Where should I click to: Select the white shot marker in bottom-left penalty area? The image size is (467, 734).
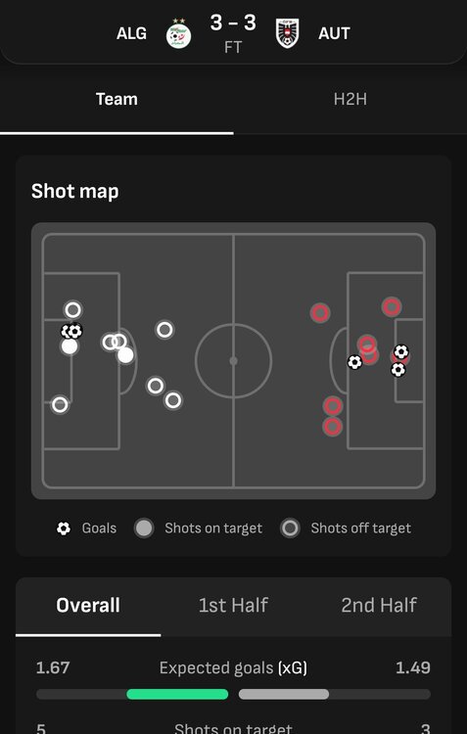(x=60, y=404)
